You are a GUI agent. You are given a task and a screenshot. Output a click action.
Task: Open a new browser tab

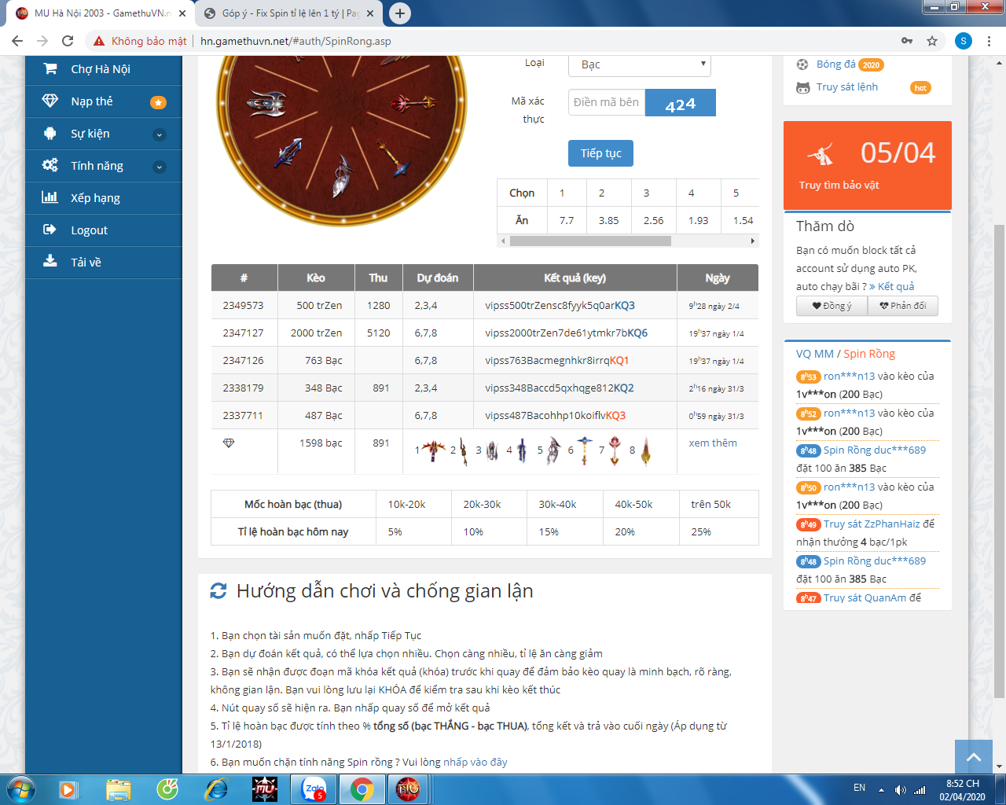click(400, 13)
